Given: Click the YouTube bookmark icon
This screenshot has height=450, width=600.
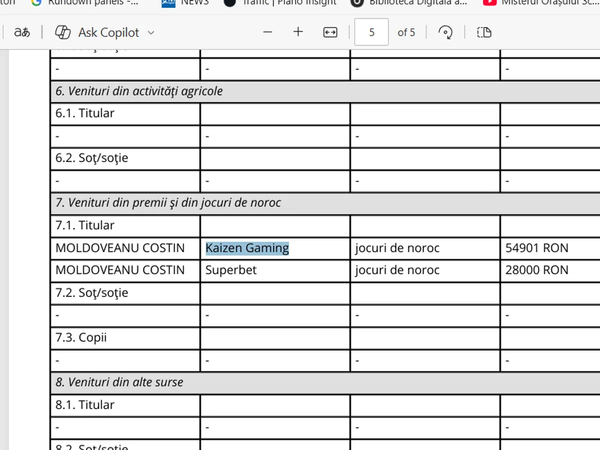Looking at the screenshot, I should [x=489, y=2].
